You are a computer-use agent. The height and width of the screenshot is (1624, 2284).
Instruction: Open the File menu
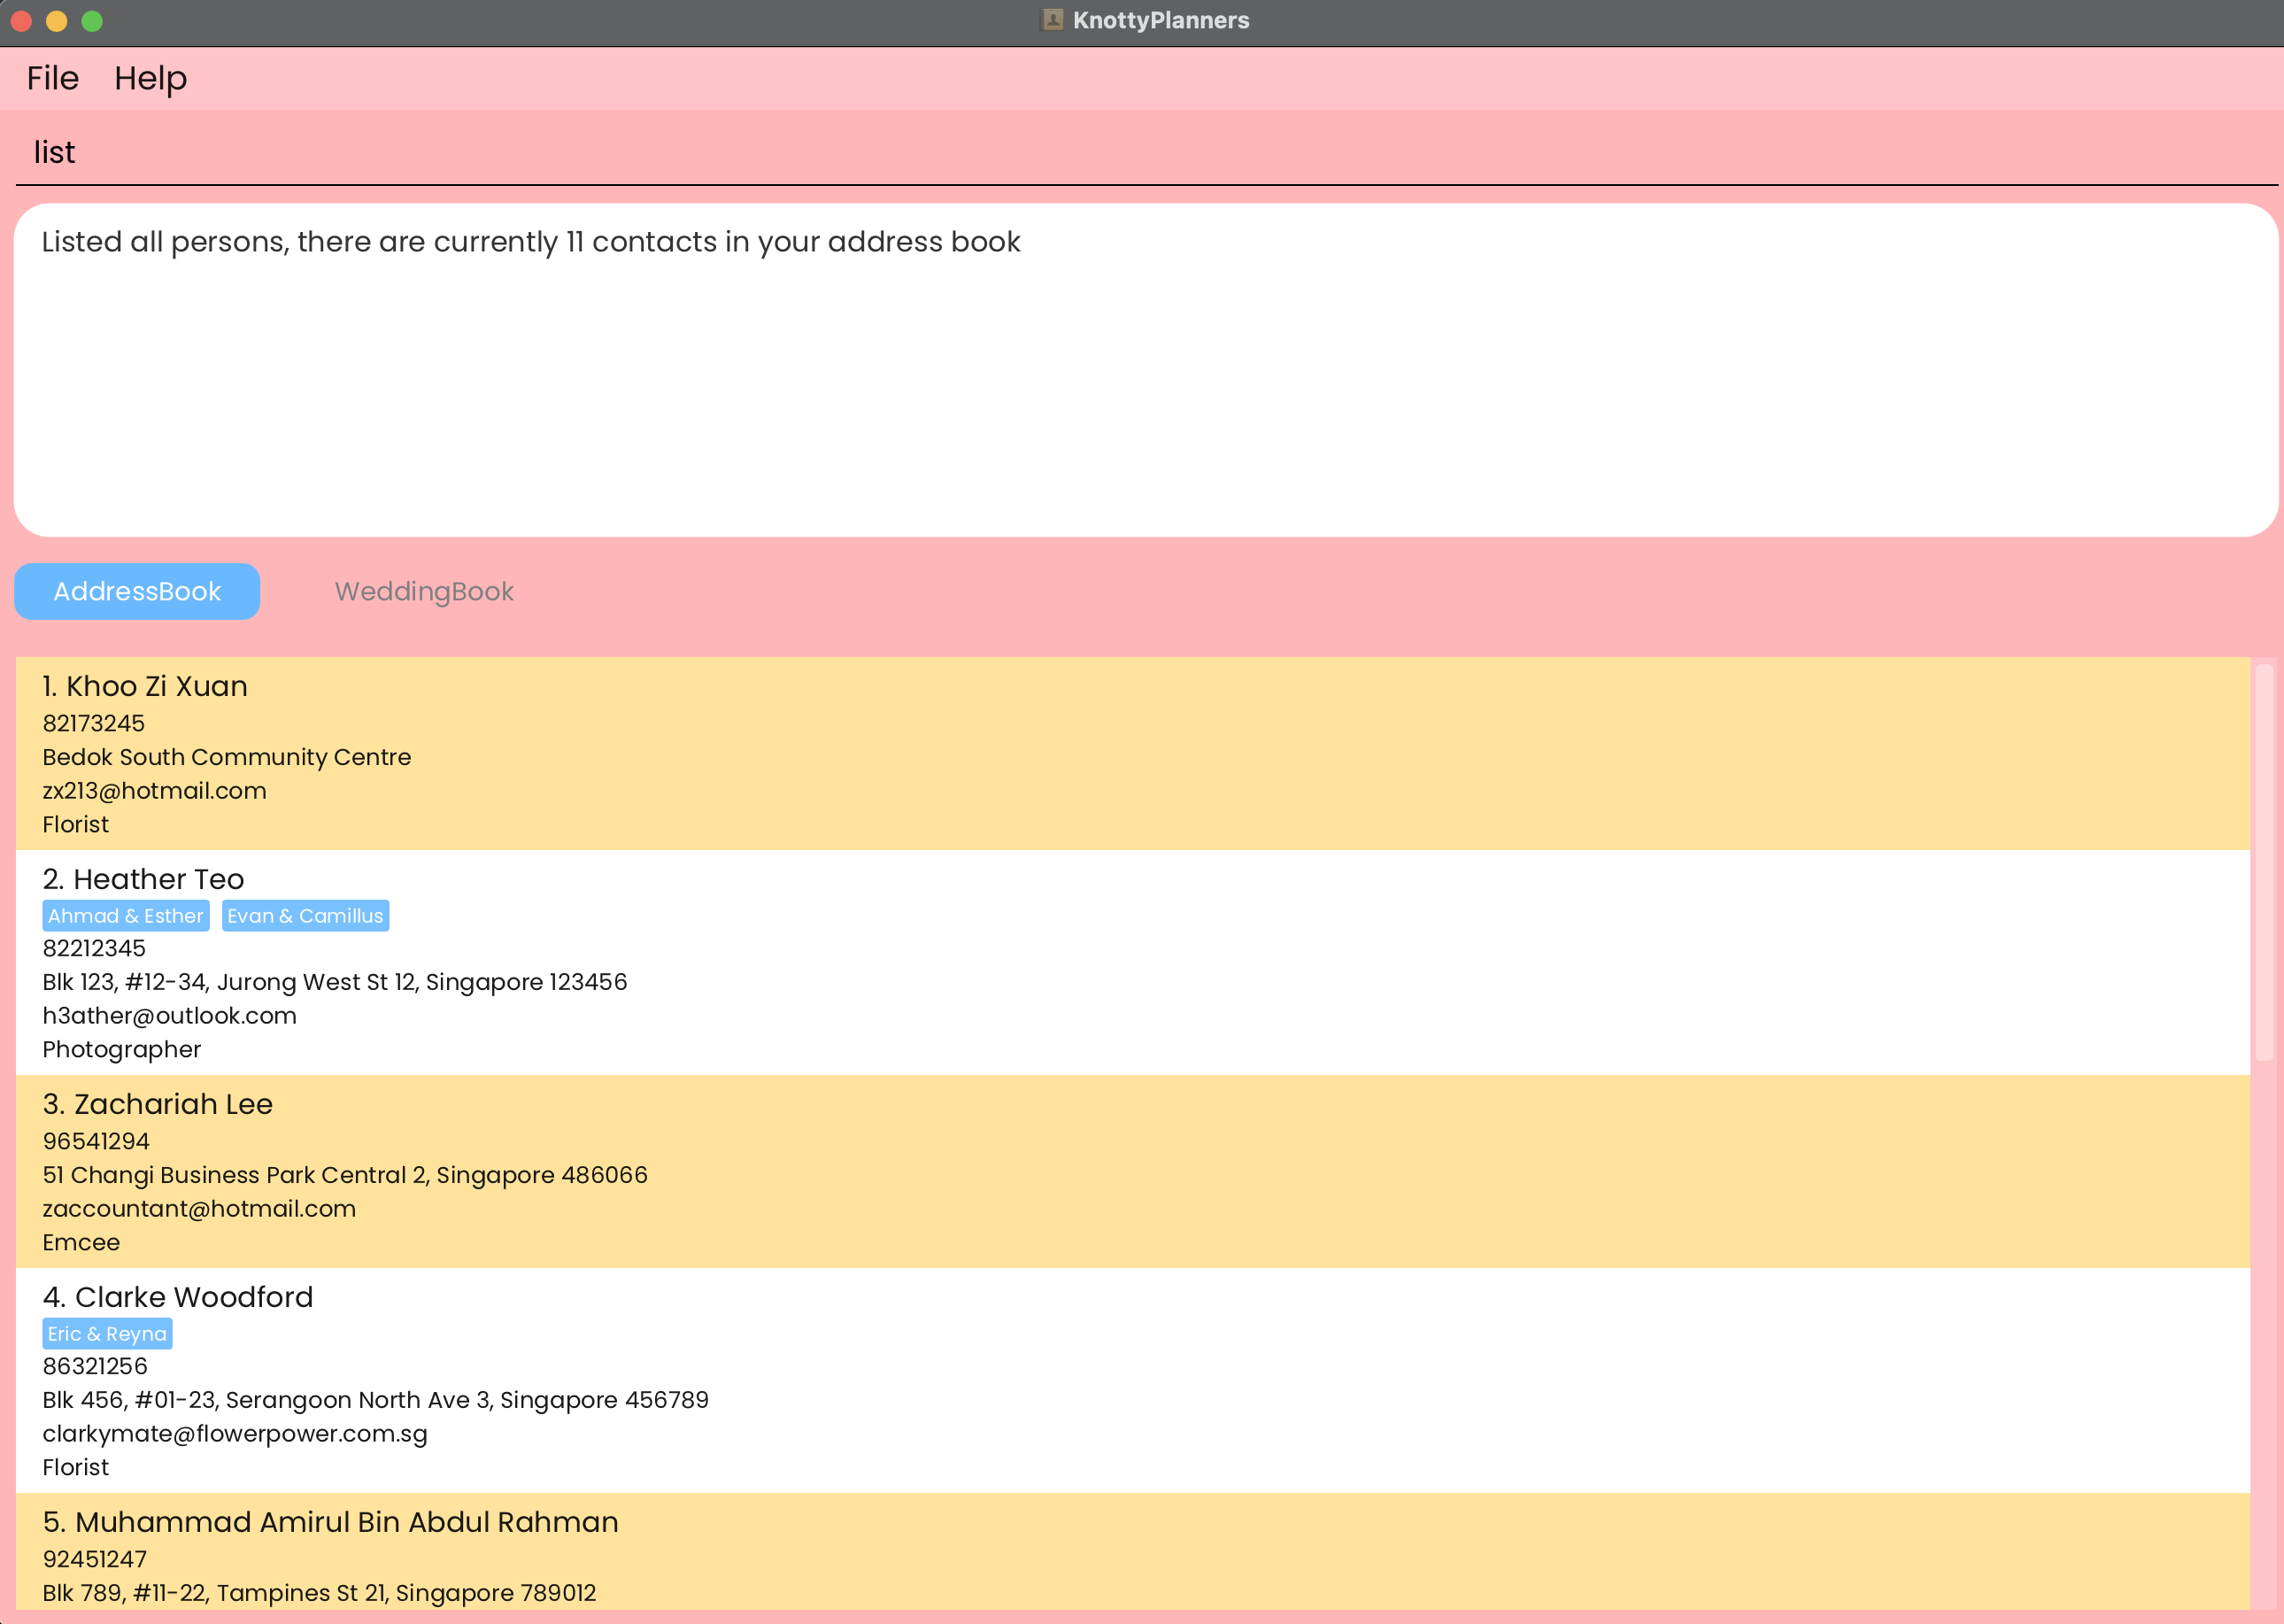pyautogui.click(x=52, y=78)
